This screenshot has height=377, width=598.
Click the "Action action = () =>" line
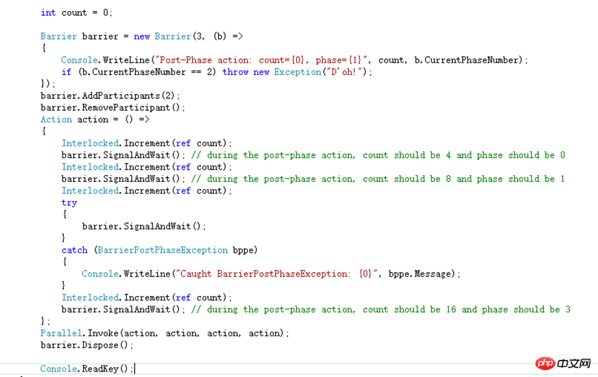pyautogui.click(x=95, y=119)
